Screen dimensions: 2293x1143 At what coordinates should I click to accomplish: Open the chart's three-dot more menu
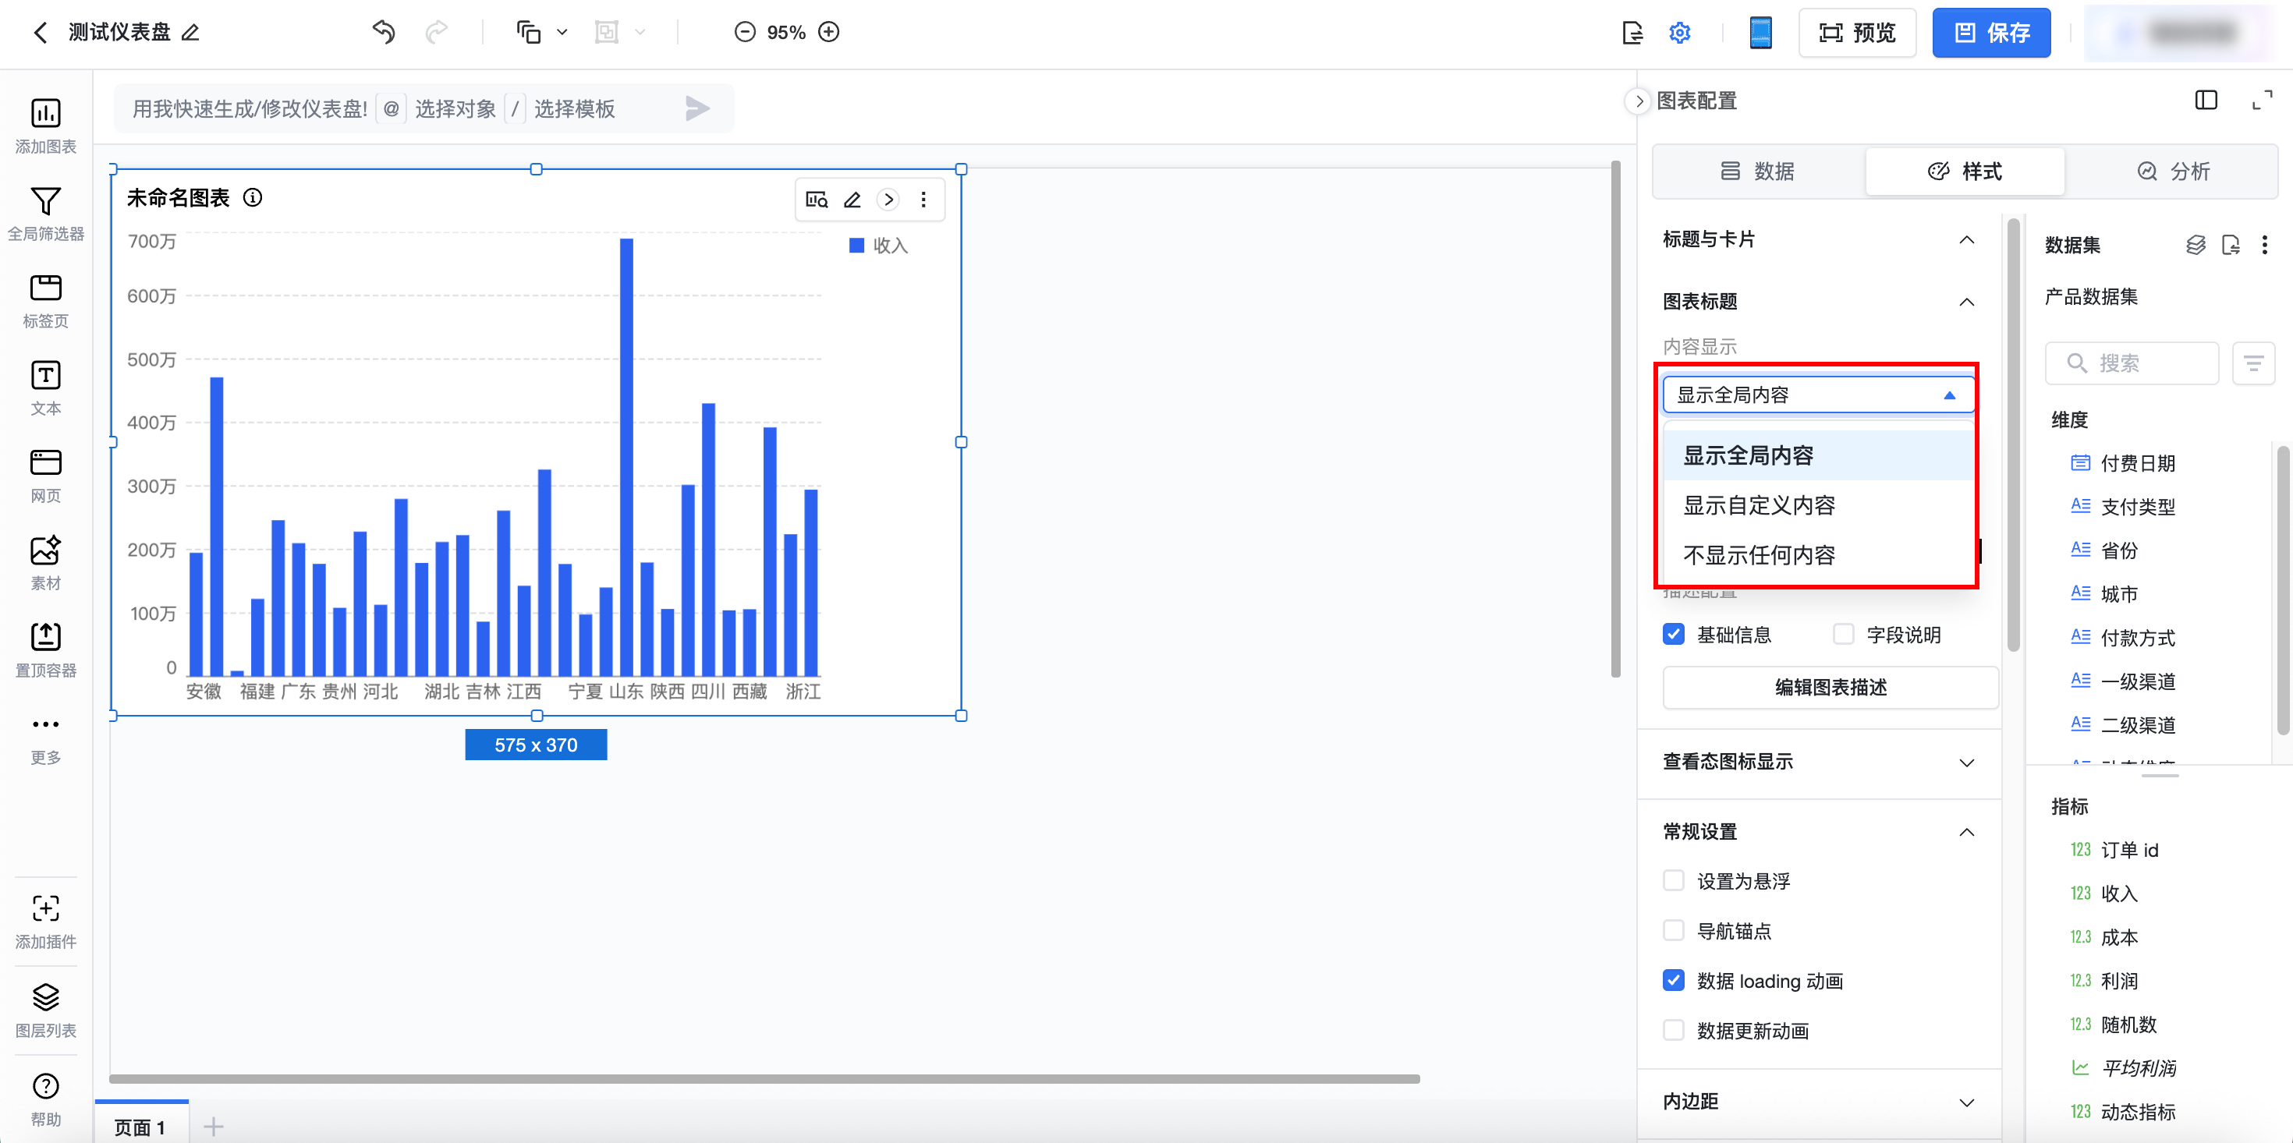pyautogui.click(x=923, y=200)
